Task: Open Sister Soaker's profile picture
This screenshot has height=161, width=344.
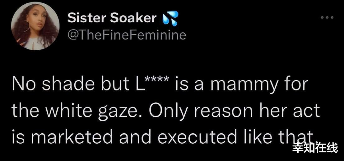Action: [x=35, y=26]
